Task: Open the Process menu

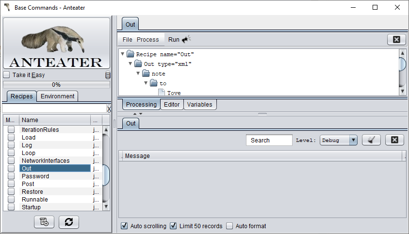Action: [x=147, y=39]
